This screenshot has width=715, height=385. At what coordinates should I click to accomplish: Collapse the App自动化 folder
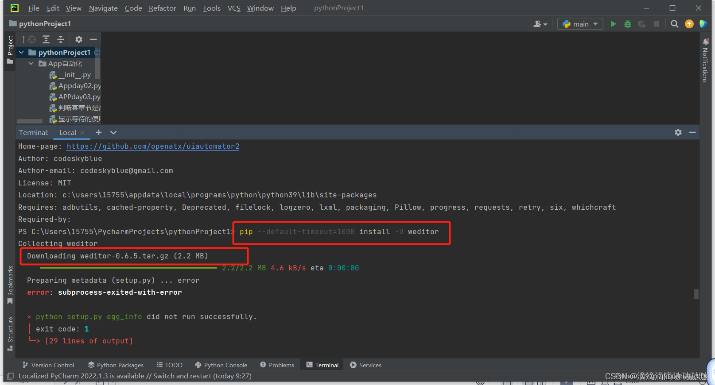[31, 64]
